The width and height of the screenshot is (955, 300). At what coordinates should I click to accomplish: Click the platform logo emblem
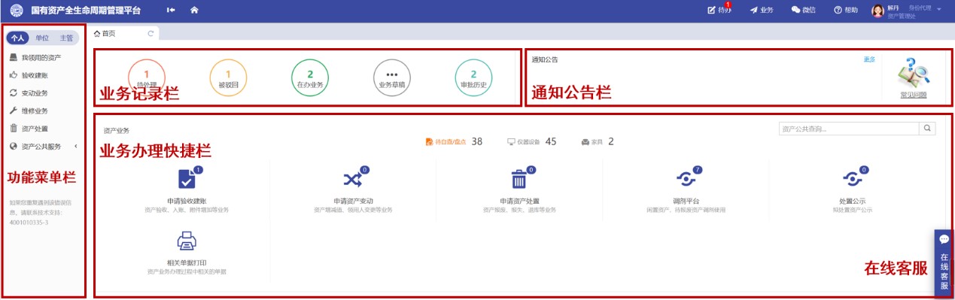click(16, 11)
